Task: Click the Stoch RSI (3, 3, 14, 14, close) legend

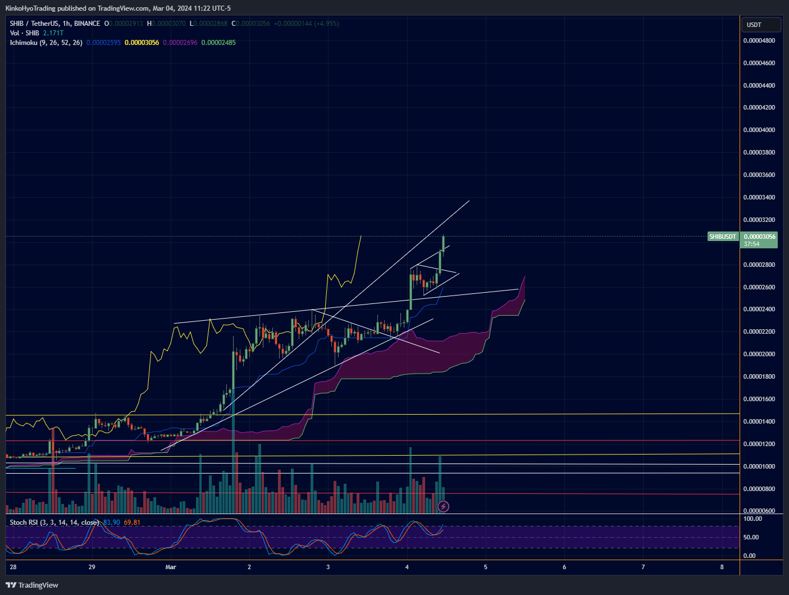Action: click(x=54, y=523)
